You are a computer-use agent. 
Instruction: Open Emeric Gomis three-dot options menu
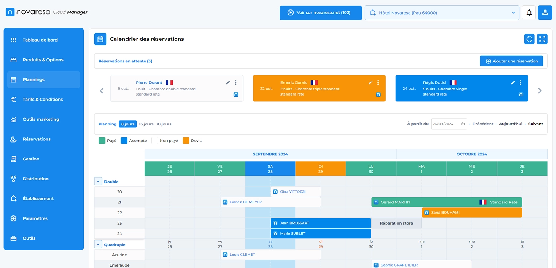coord(378,82)
